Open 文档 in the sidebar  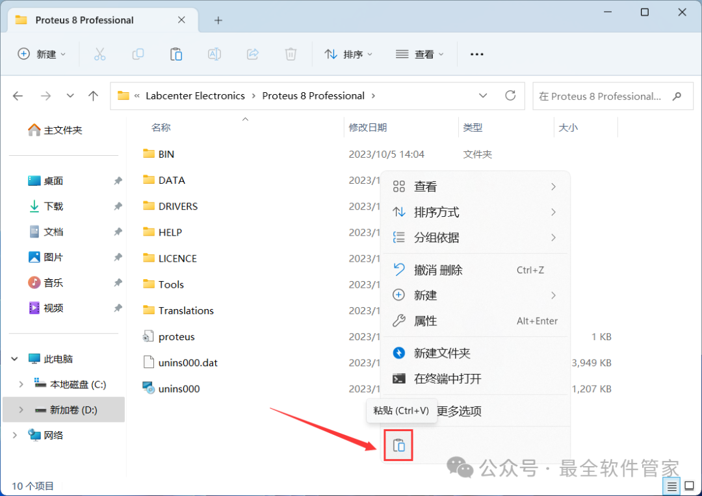(45, 232)
